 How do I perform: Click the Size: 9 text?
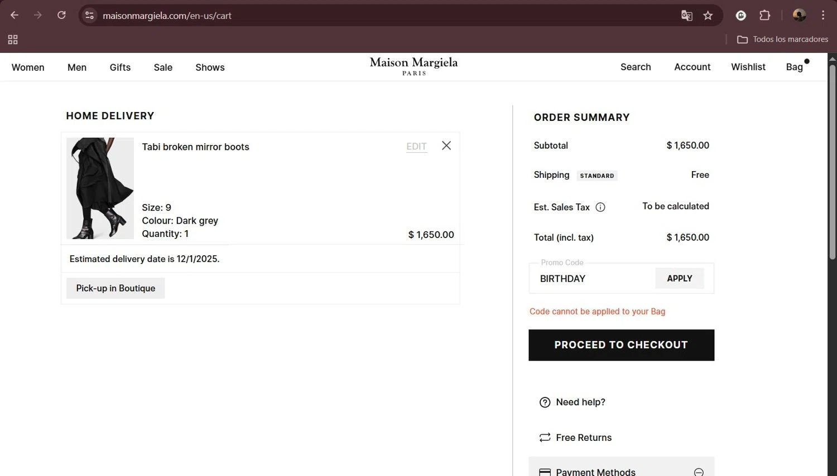(156, 207)
